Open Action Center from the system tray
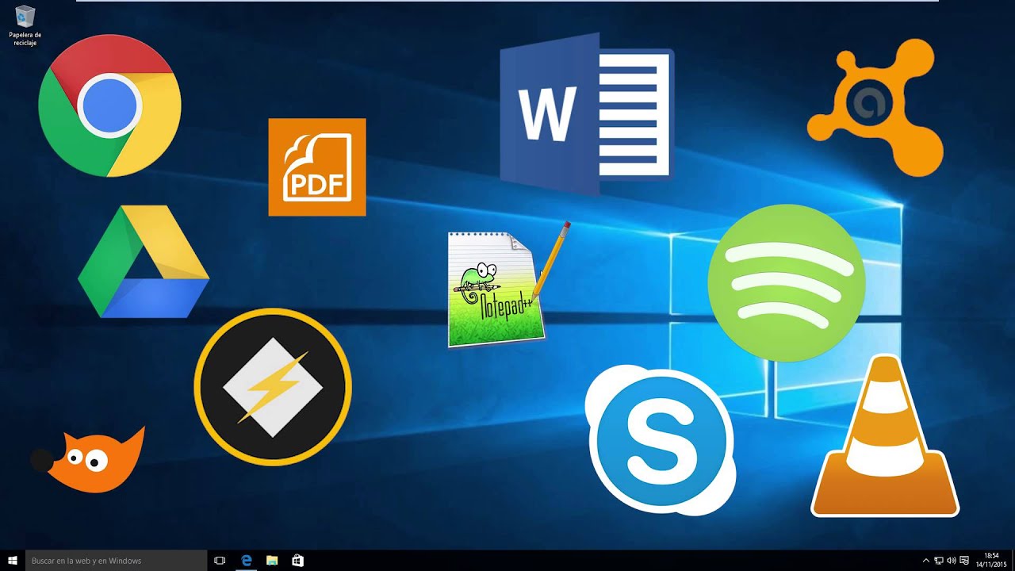This screenshot has height=571, width=1015. tap(963, 560)
